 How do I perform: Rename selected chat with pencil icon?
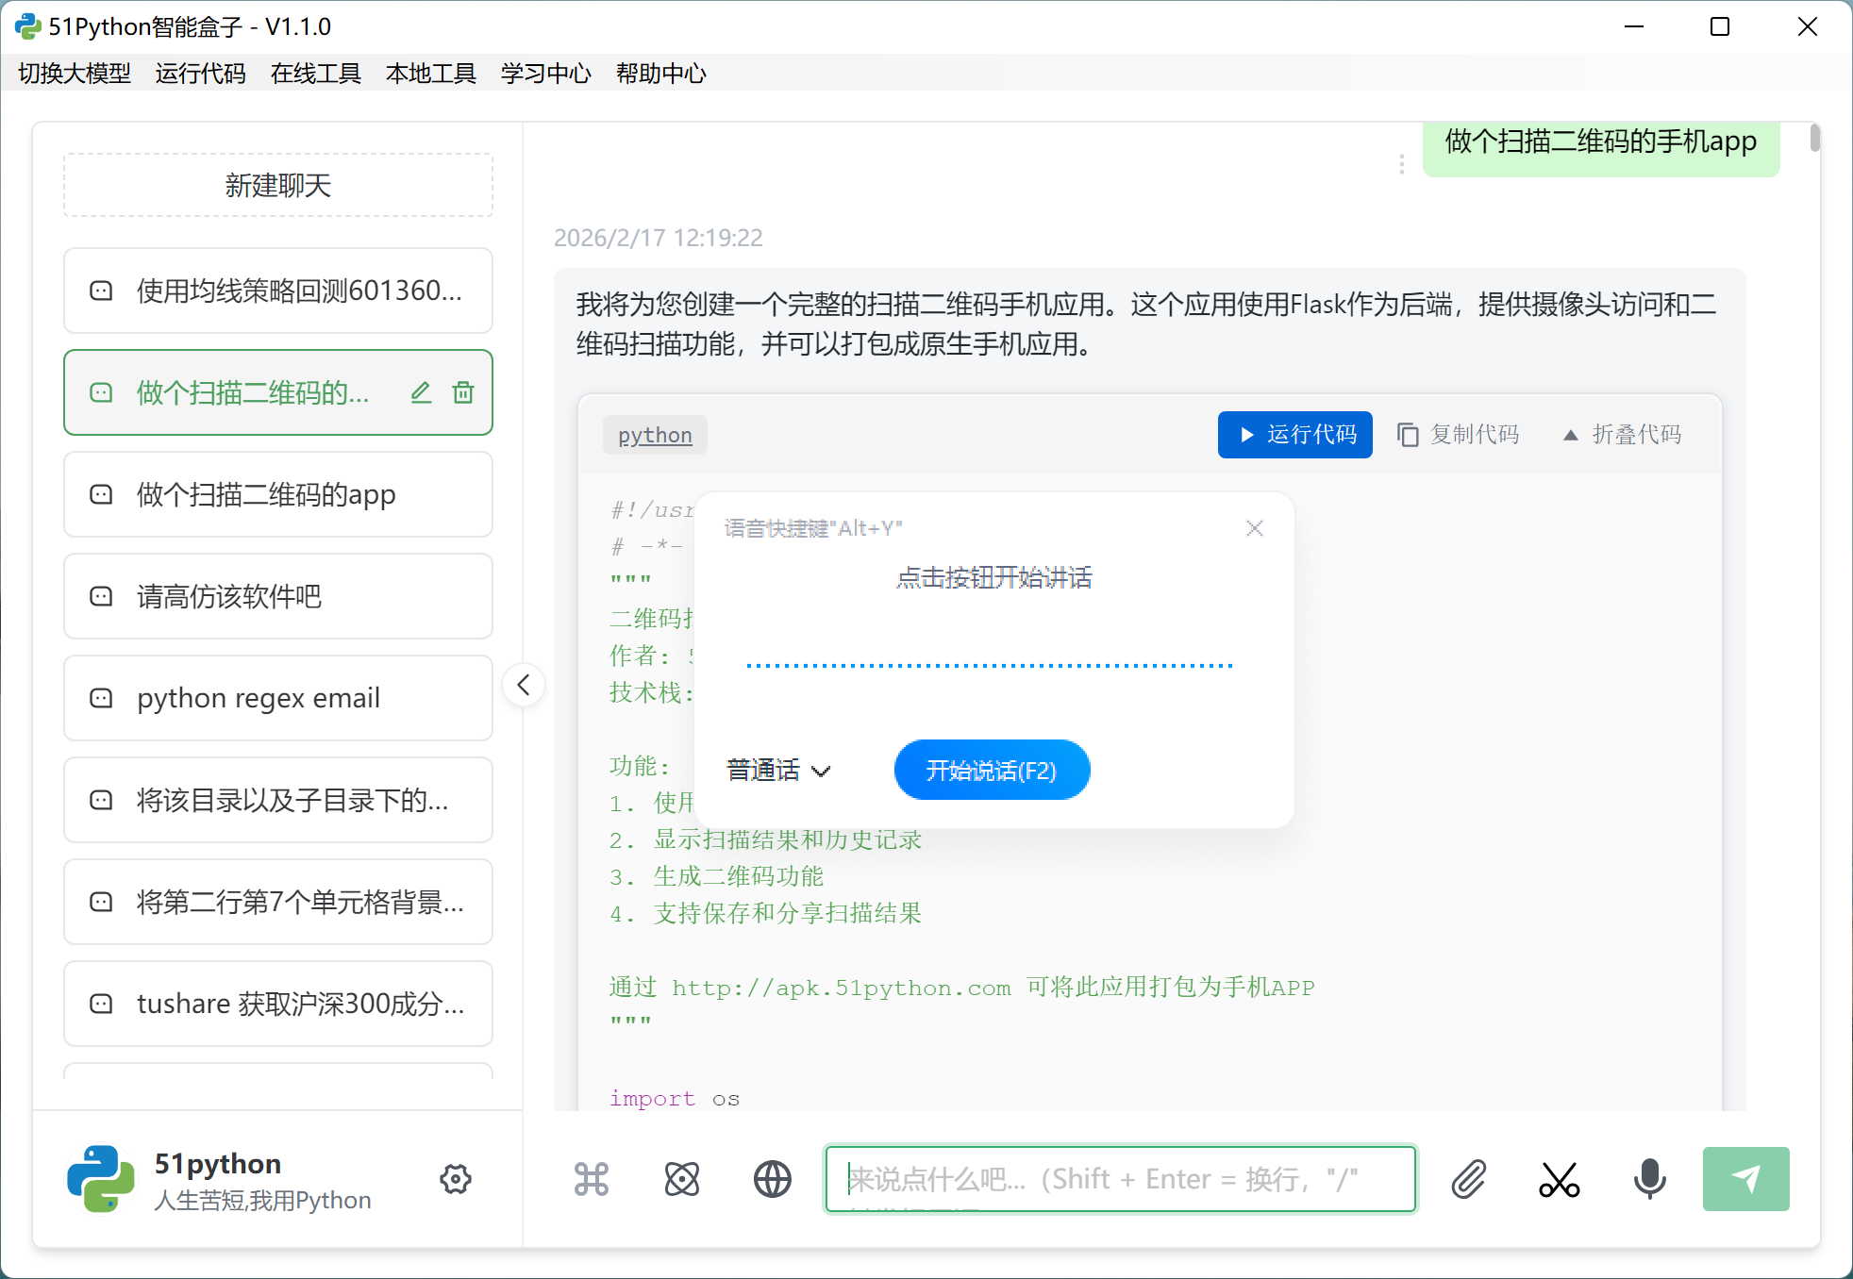pyautogui.click(x=421, y=392)
